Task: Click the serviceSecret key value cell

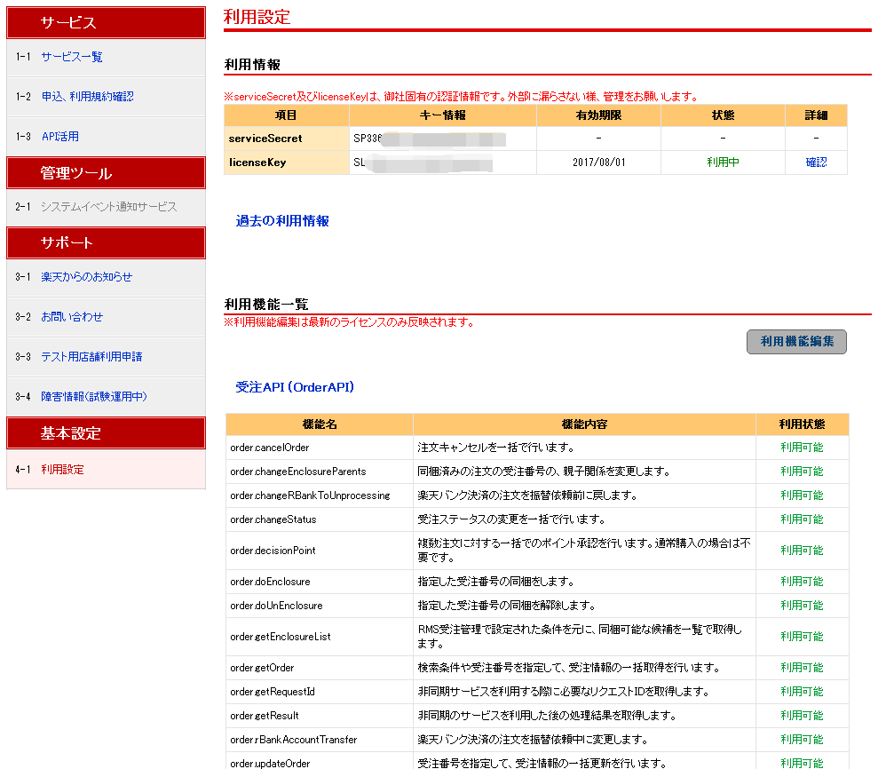Action: pyautogui.click(x=442, y=139)
